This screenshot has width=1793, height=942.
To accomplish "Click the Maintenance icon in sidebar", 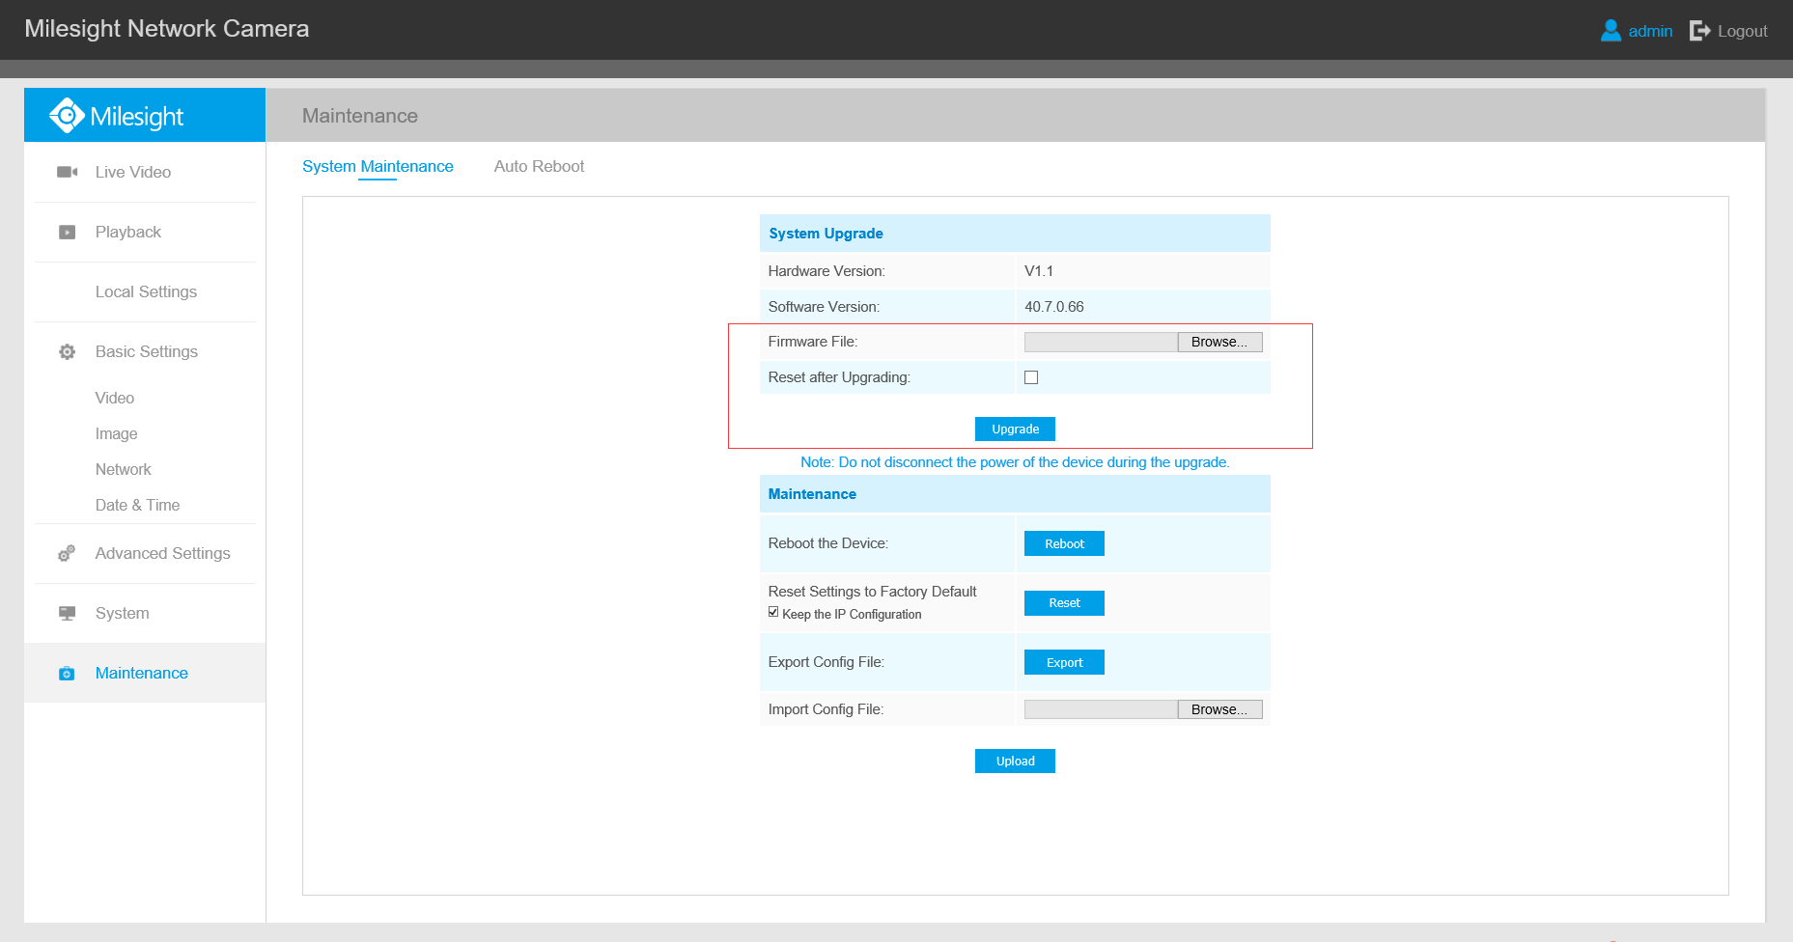I will (x=67, y=674).
